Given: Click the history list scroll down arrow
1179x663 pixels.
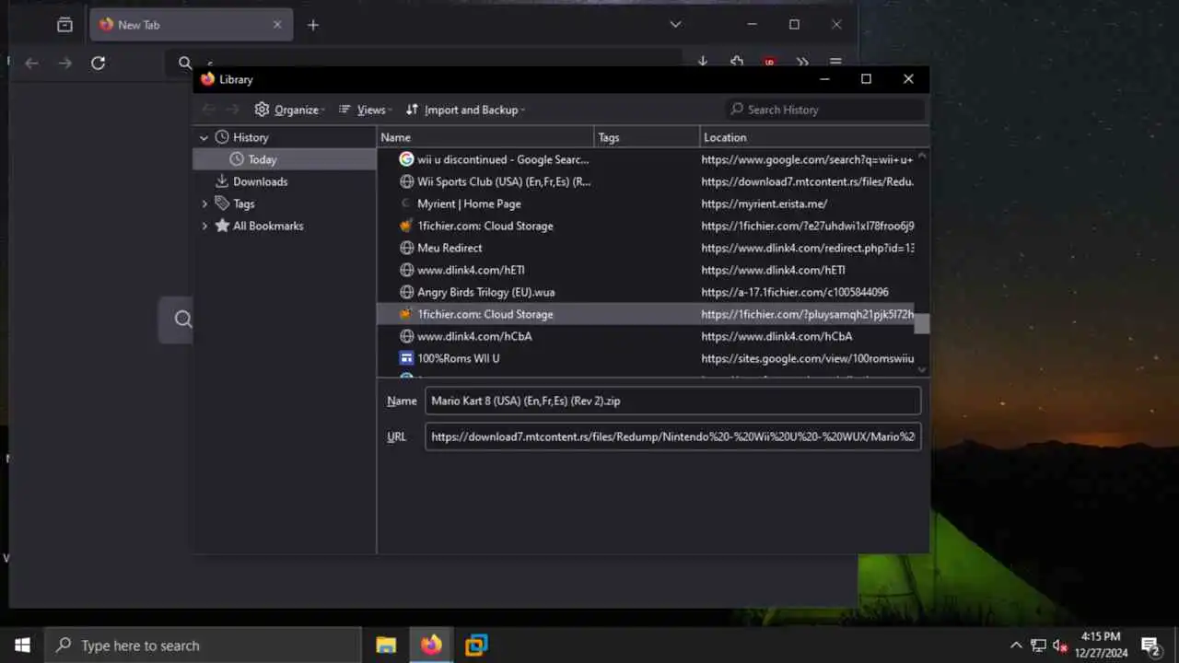Looking at the screenshot, I should [922, 369].
